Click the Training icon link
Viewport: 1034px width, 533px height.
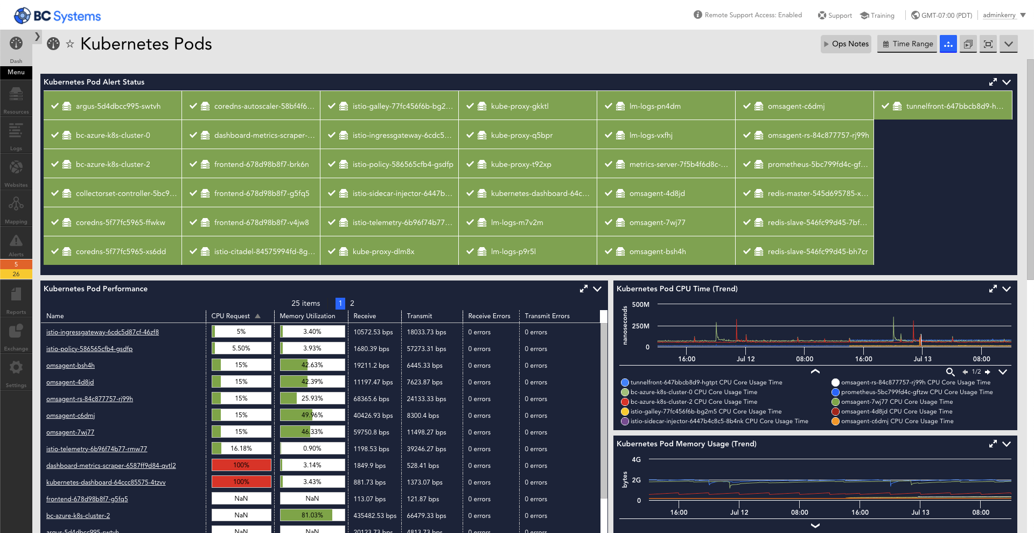tap(877, 16)
